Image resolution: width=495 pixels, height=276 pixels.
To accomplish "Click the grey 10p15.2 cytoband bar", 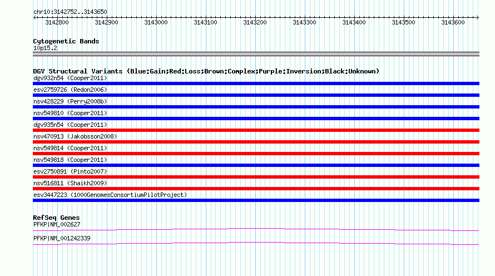I will pos(256,54).
